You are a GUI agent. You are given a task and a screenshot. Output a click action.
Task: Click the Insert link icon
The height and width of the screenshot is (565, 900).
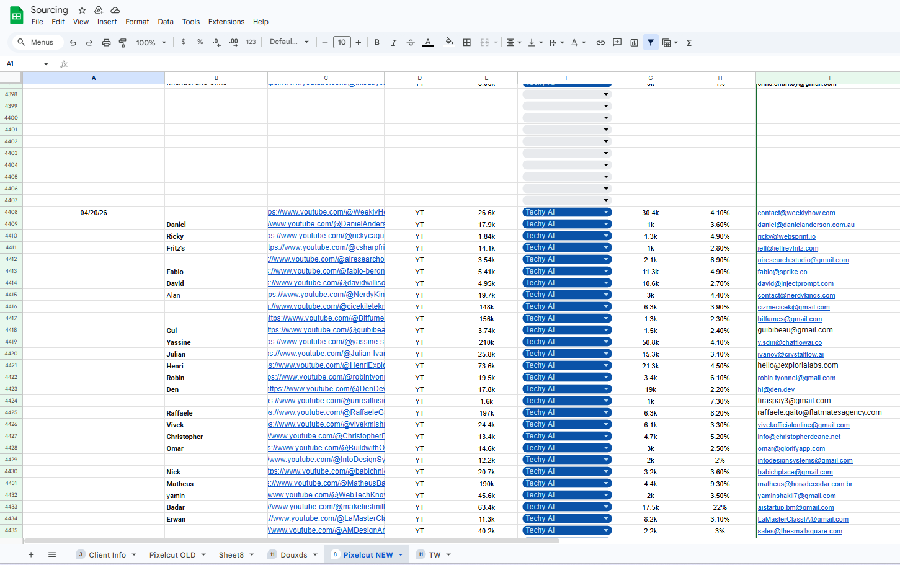600,43
